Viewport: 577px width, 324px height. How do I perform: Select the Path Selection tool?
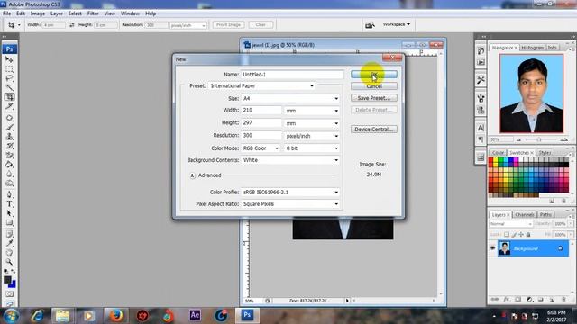click(x=10, y=213)
